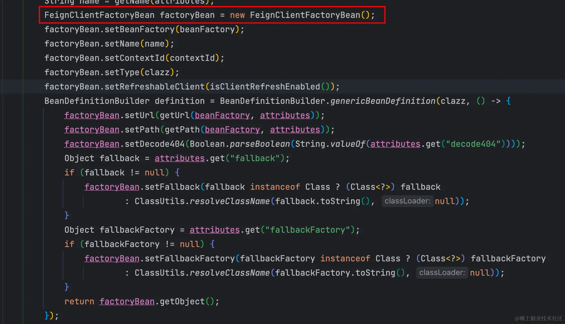Select the red-highlighted FeignClientFactoryBean constructor line
This screenshot has height=324, width=565.
point(209,15)
